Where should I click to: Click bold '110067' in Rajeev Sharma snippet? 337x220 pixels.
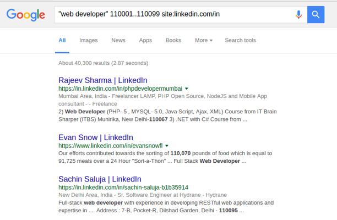[159, 119]
